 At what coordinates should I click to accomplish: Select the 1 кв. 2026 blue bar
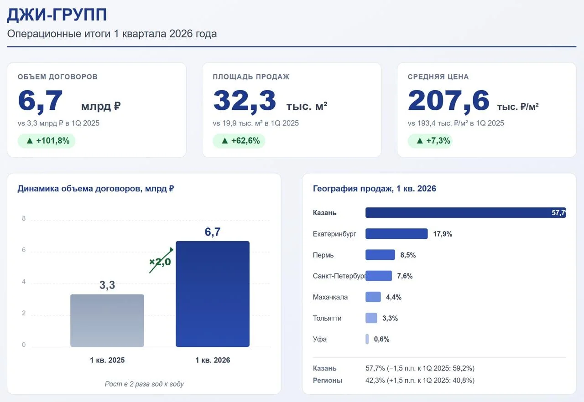coord(213,294)
